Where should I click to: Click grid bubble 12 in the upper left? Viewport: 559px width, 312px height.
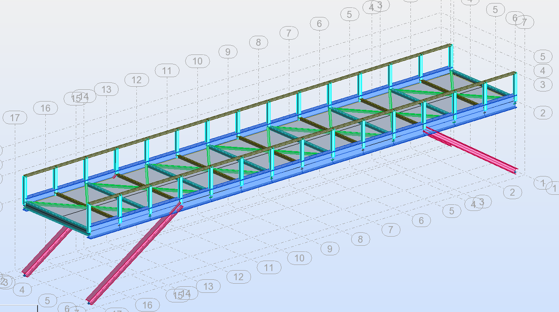(137, 80)
